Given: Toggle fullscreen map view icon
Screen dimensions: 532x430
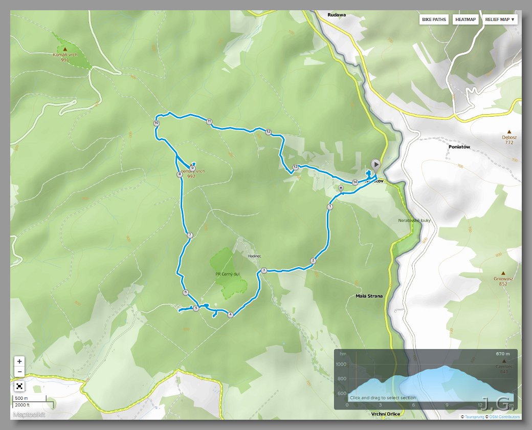Looking at the screenshot, I should tap(19, 386).
